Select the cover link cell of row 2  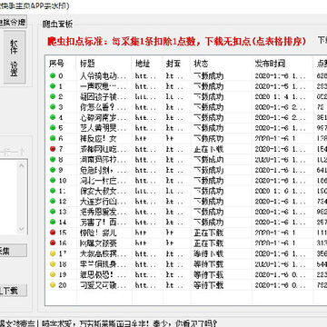174,96
